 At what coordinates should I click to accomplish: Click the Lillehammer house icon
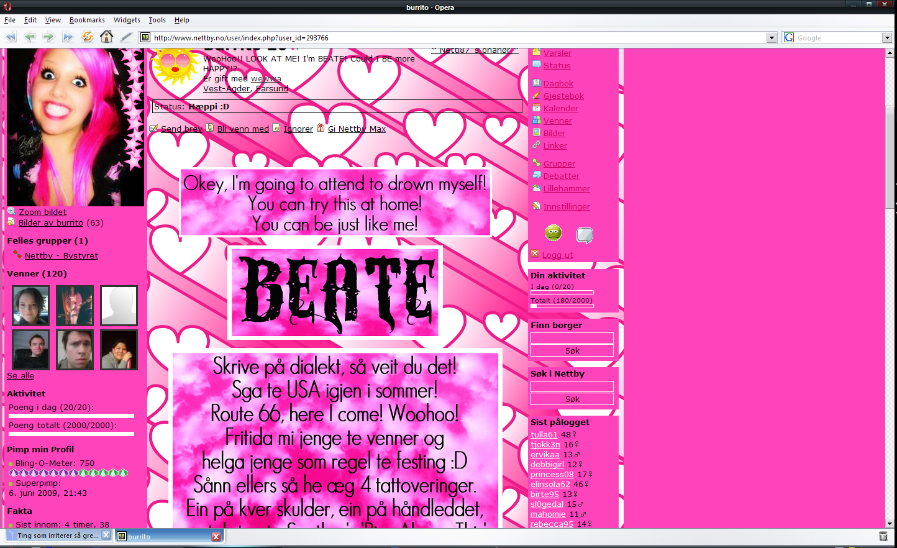click(x=537, y=188)
